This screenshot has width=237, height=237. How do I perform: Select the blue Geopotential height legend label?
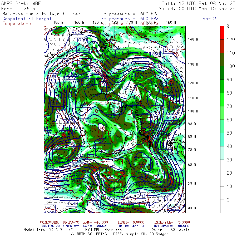(27, 19)
